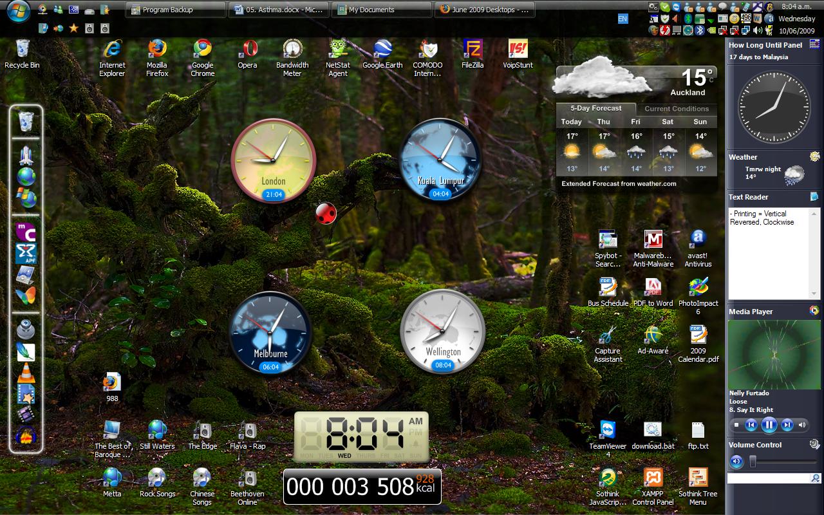824x515 pixels.
Task: Select the 5-Day Forecast tab
Action: [x=595, y=109]
